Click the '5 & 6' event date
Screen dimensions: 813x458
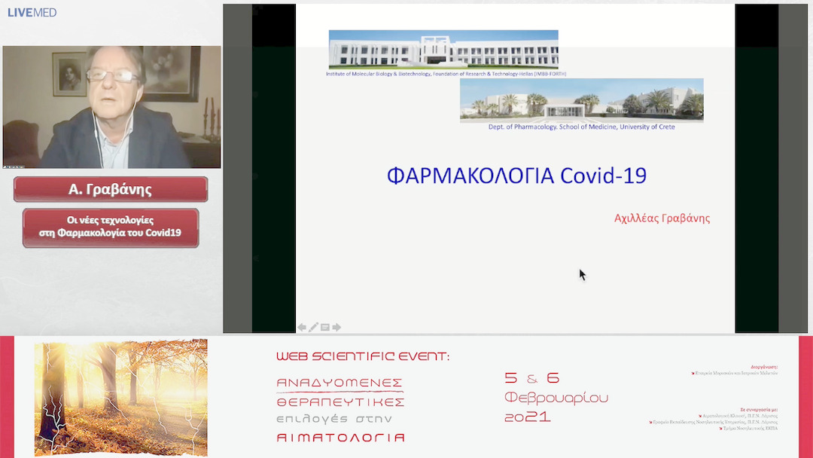[532, 378]
